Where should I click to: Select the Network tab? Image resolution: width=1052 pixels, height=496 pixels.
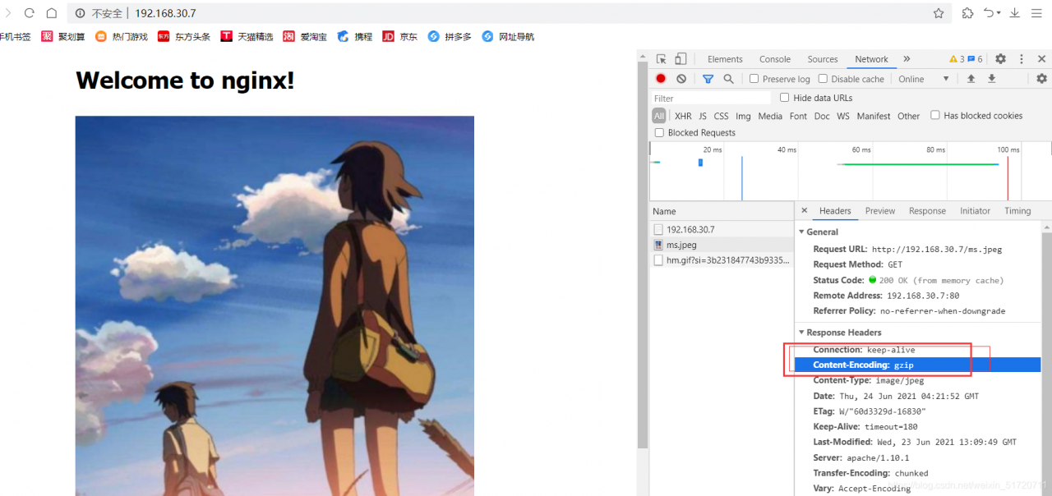point(871,59)
